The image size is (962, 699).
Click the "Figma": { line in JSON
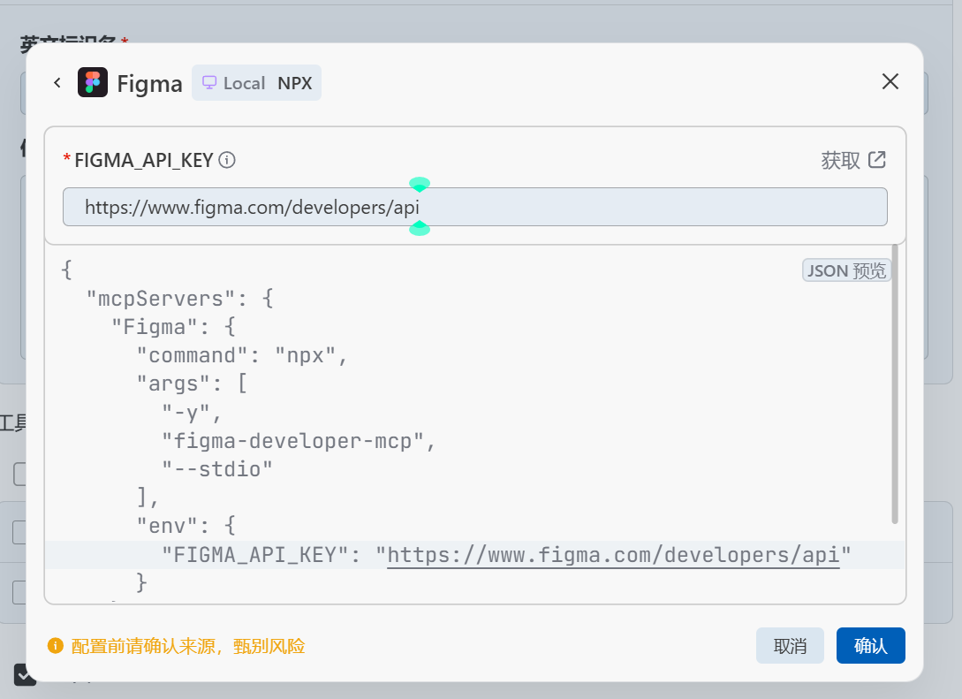tap(174, 327)
